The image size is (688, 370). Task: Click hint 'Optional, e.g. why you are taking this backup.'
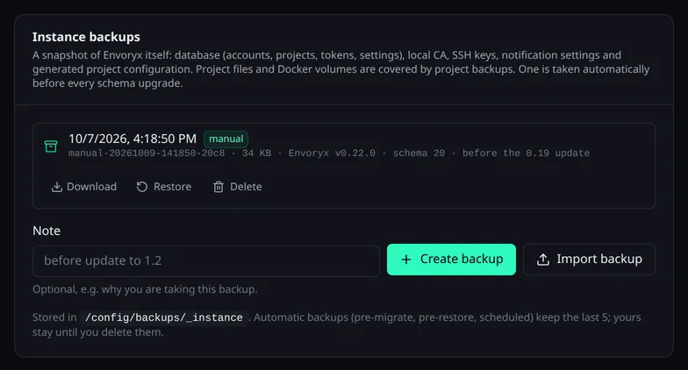145,289
